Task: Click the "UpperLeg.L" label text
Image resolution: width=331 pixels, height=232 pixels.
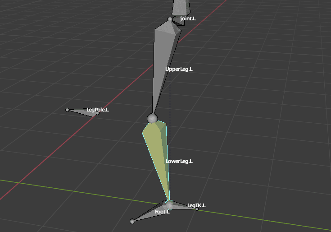Action: click(x=179, y=69)
